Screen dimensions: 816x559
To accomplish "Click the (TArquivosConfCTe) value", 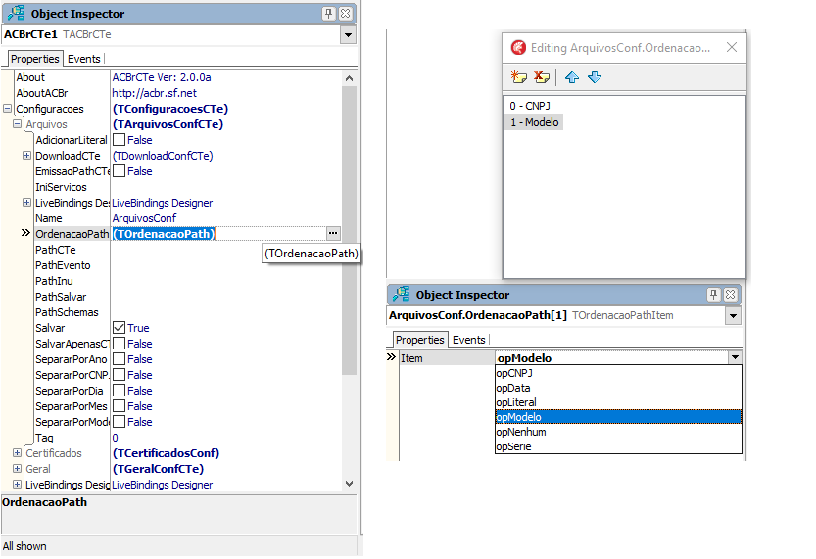I will point(168,123).
